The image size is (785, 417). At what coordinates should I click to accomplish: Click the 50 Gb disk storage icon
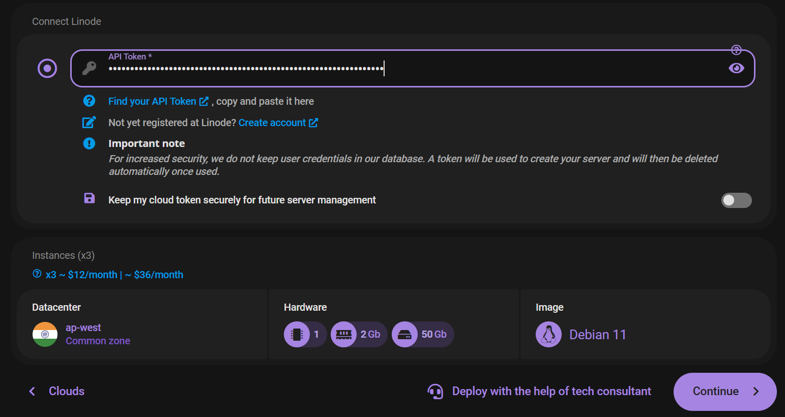404,334
